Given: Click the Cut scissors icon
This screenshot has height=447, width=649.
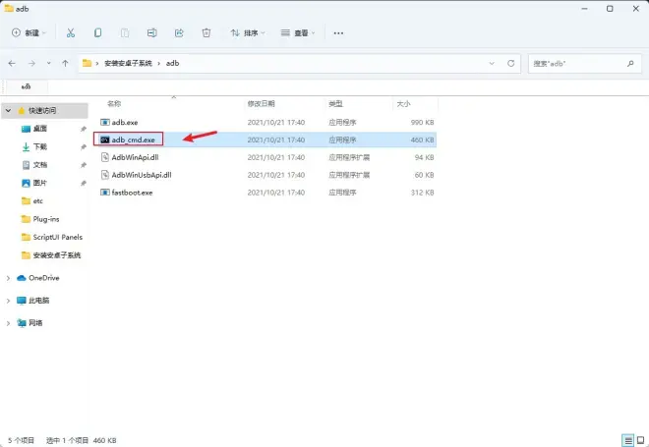Looking at the screenshot, I should [x=71, y=33].
